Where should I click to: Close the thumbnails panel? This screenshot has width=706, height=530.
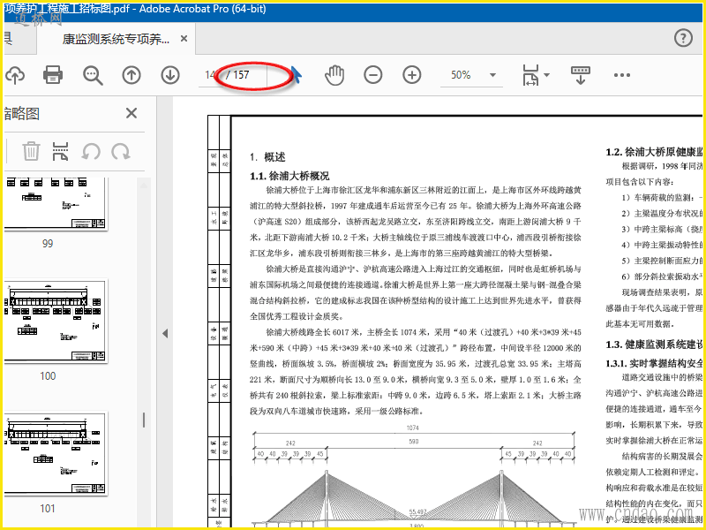(131, 113)
